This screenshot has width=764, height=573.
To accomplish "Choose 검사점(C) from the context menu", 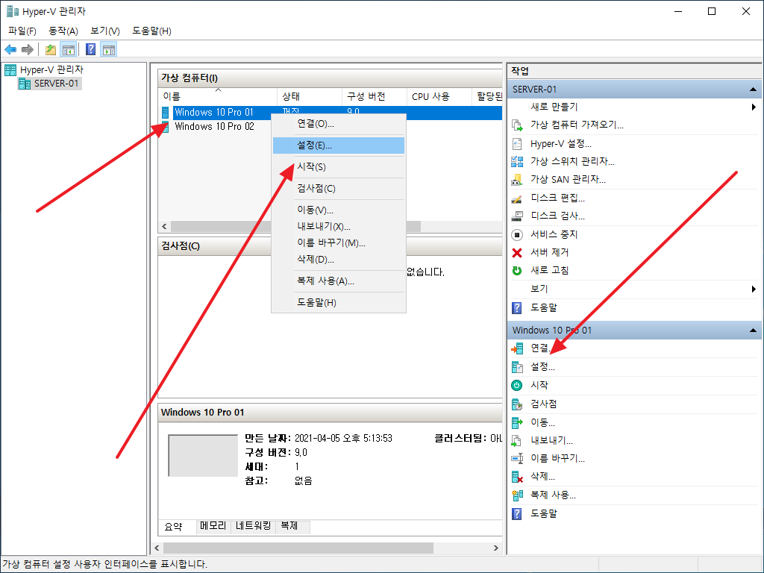I will pos(339,189).
